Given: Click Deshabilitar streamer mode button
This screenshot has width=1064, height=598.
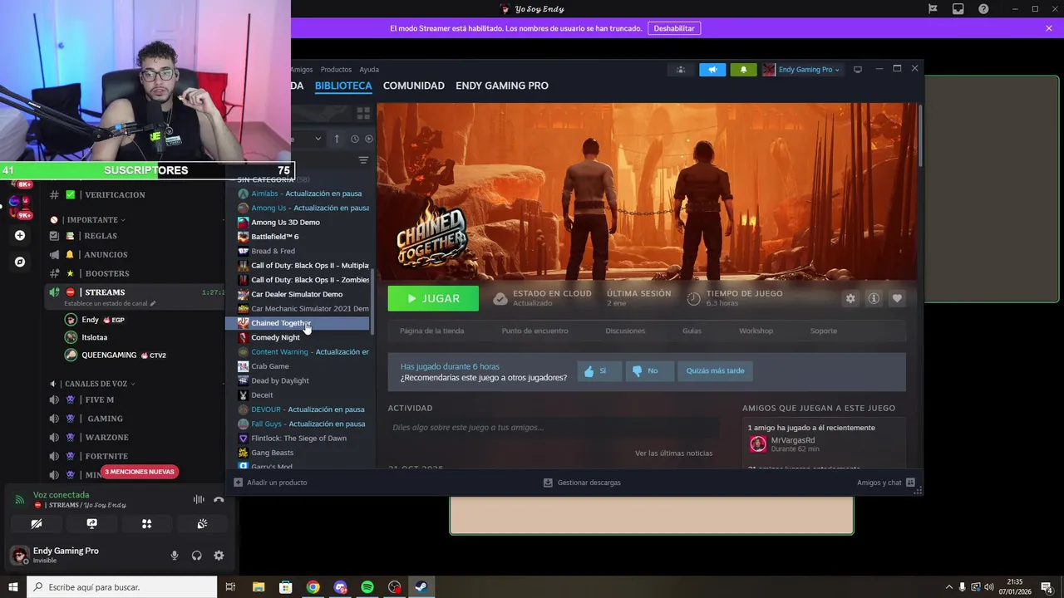Looking at the screenshot, I should [x=674, y=28].
